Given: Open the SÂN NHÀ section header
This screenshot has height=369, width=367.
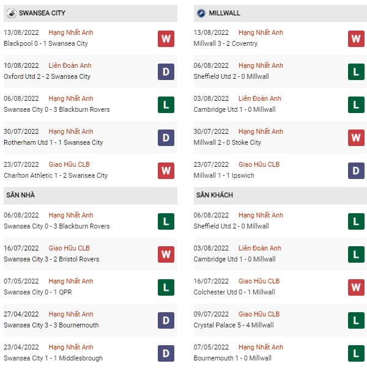Looking at the screenshot, I should tap(91, 195).
